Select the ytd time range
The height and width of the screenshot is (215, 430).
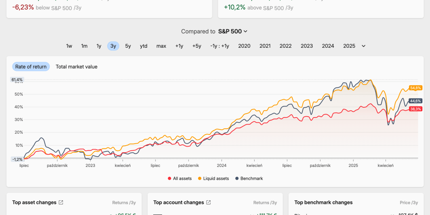coord(144,46)
